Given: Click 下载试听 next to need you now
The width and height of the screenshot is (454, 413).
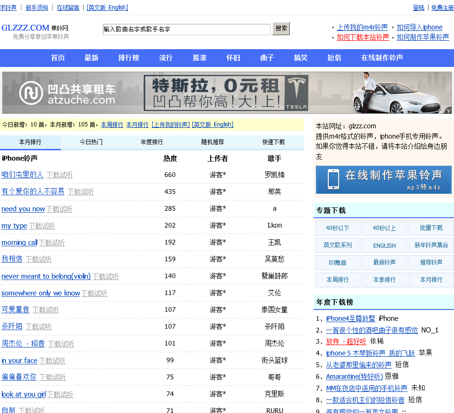Looking at the screenshot, I should point(59,209).
